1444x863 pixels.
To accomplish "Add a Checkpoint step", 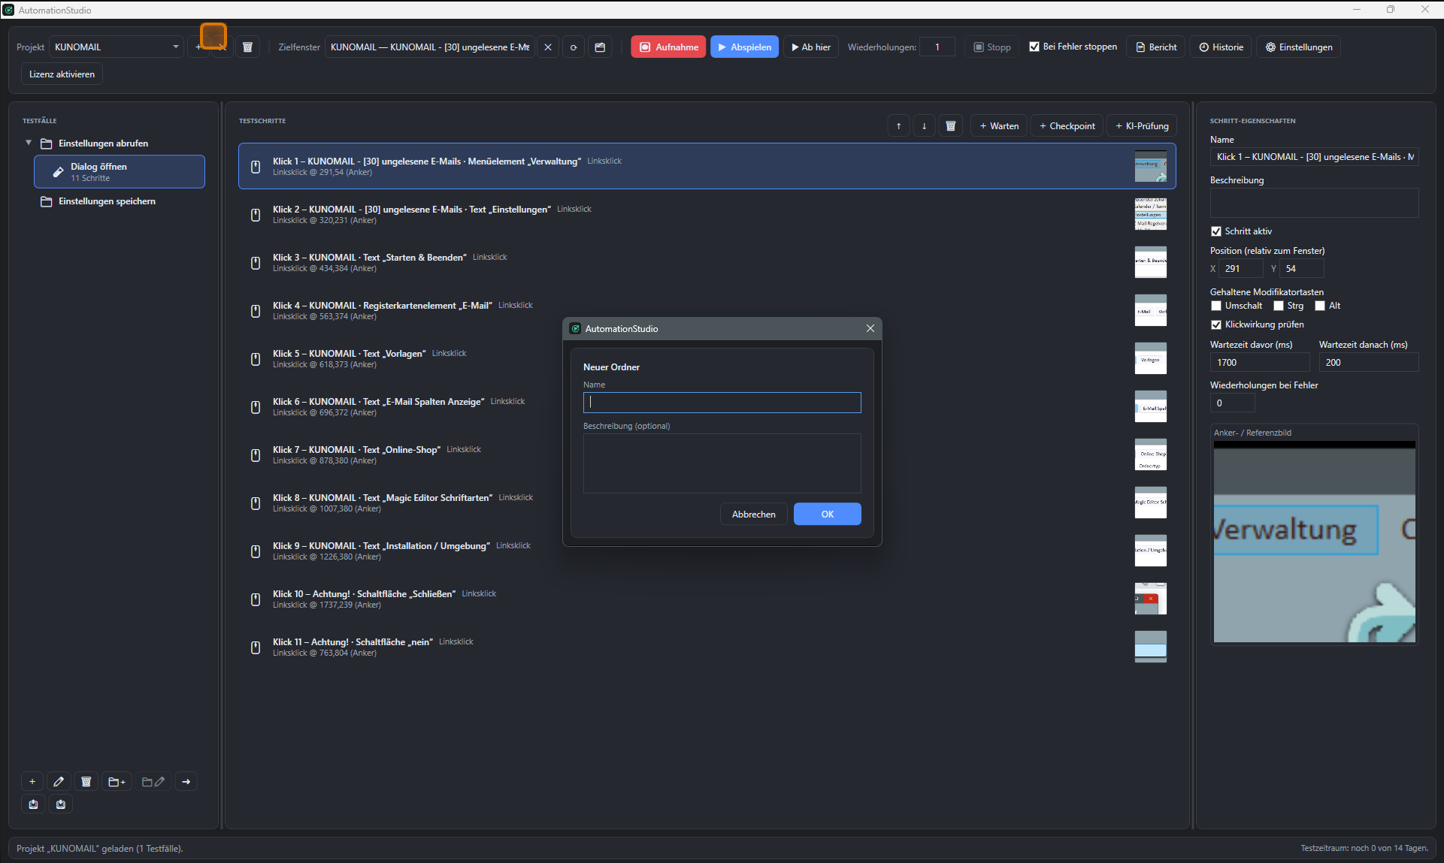I will click(x=1067, y=126).
